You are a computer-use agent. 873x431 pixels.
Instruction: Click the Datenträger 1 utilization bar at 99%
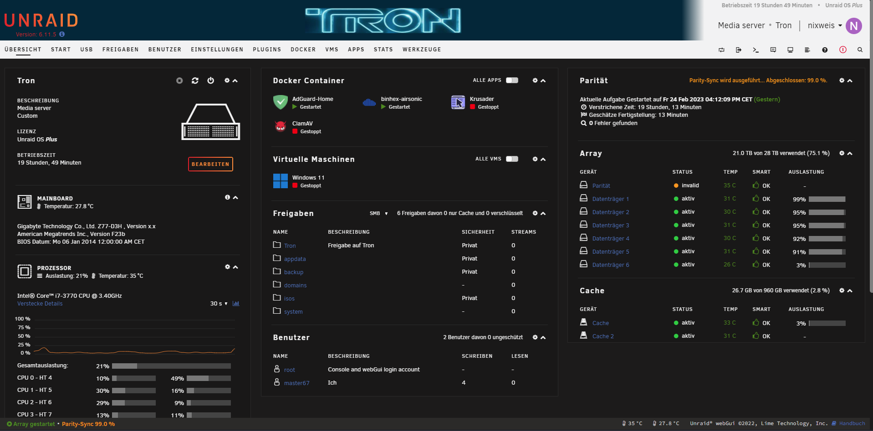tap(827, 199)
